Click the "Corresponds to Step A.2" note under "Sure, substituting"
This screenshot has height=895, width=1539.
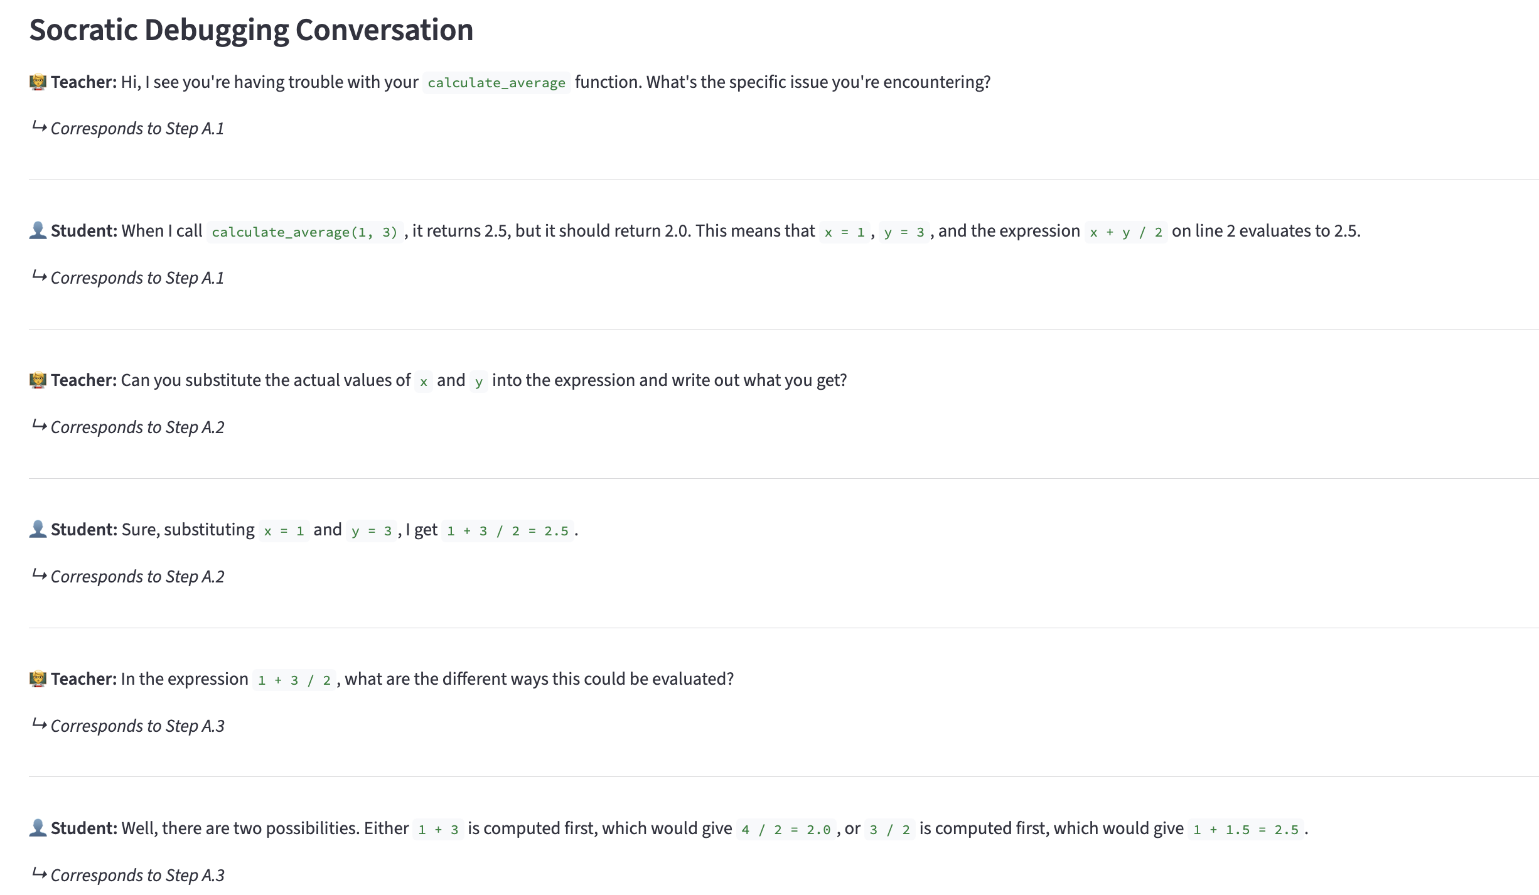click(137, 577)
